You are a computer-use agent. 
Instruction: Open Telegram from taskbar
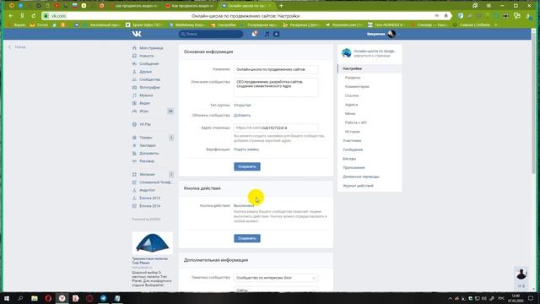pyautogui.click(x=103, y=298)
